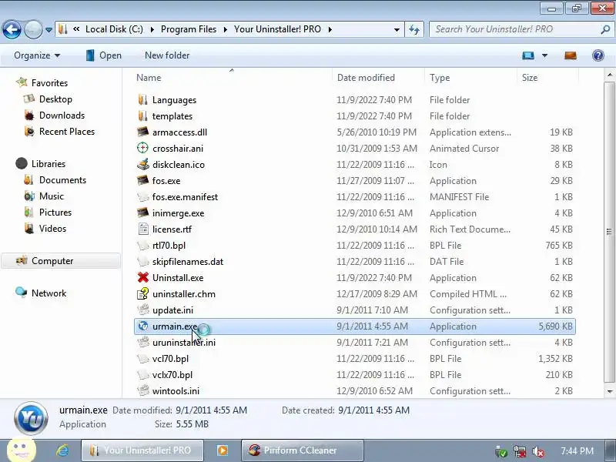Image resolution: width=616 pixels, height=462 pixels.
Task: Open Start menu orb on taskbar
Action: [x=22, y=450]
